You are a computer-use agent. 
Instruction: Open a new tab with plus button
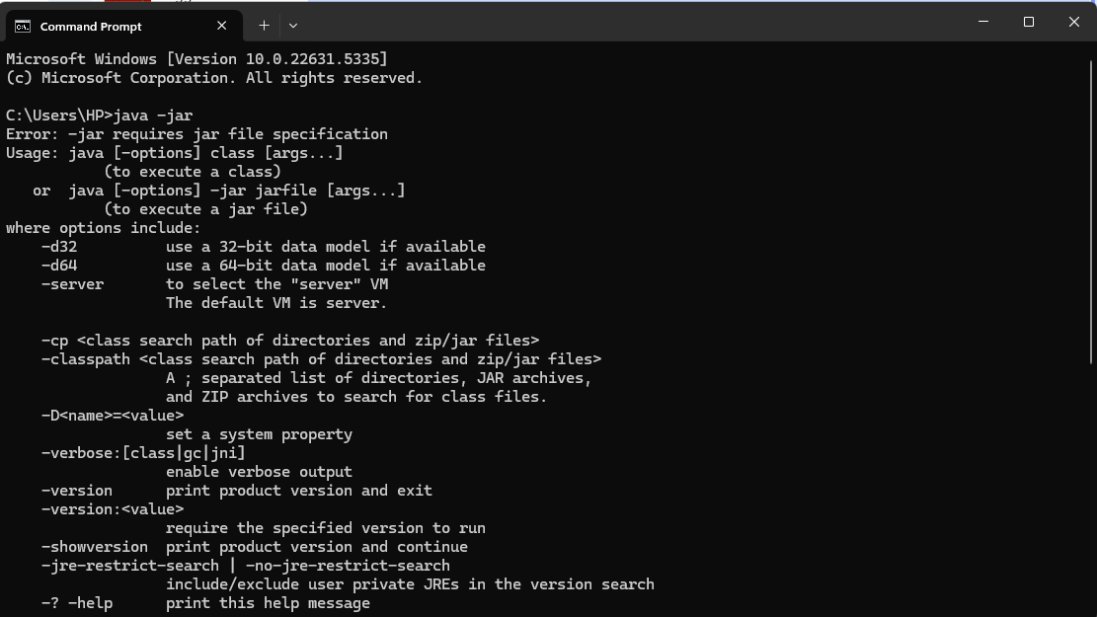tap(264, 26)
